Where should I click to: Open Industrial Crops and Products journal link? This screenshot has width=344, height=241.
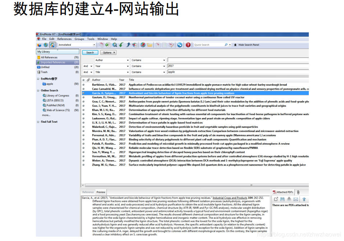click(x=230, y=198)
